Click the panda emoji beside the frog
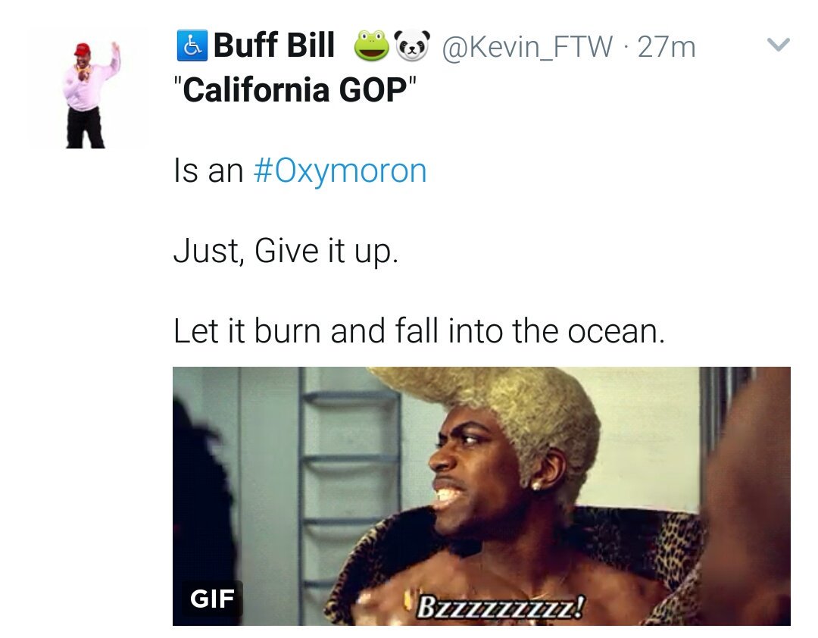This screenshot has width=818, height=638. click(412, 46)
